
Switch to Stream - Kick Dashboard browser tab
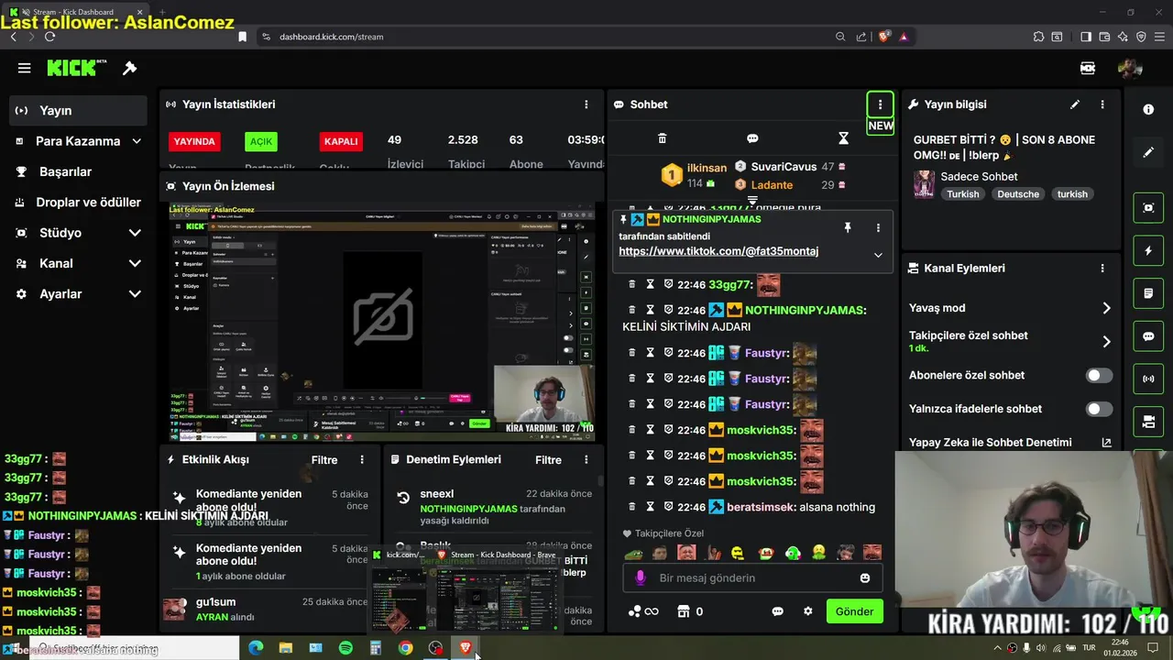pyautogui.click(x=78, y=12)
